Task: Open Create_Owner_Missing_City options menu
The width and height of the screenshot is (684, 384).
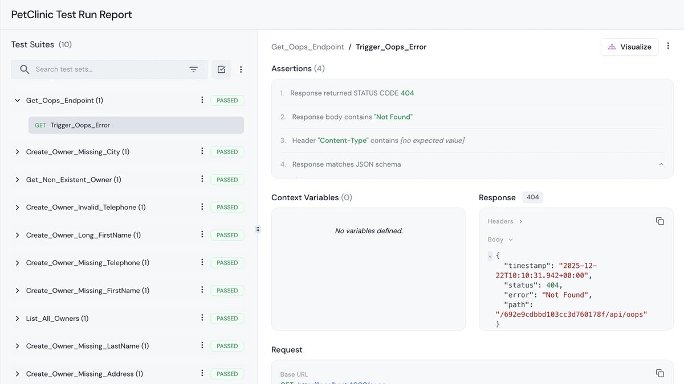Action: tap(202, 151)
